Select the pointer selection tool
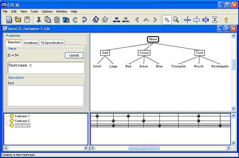Image resolution: width=239 pixels, height=158 pixels. pyautogui.click(x=167, y=20)
